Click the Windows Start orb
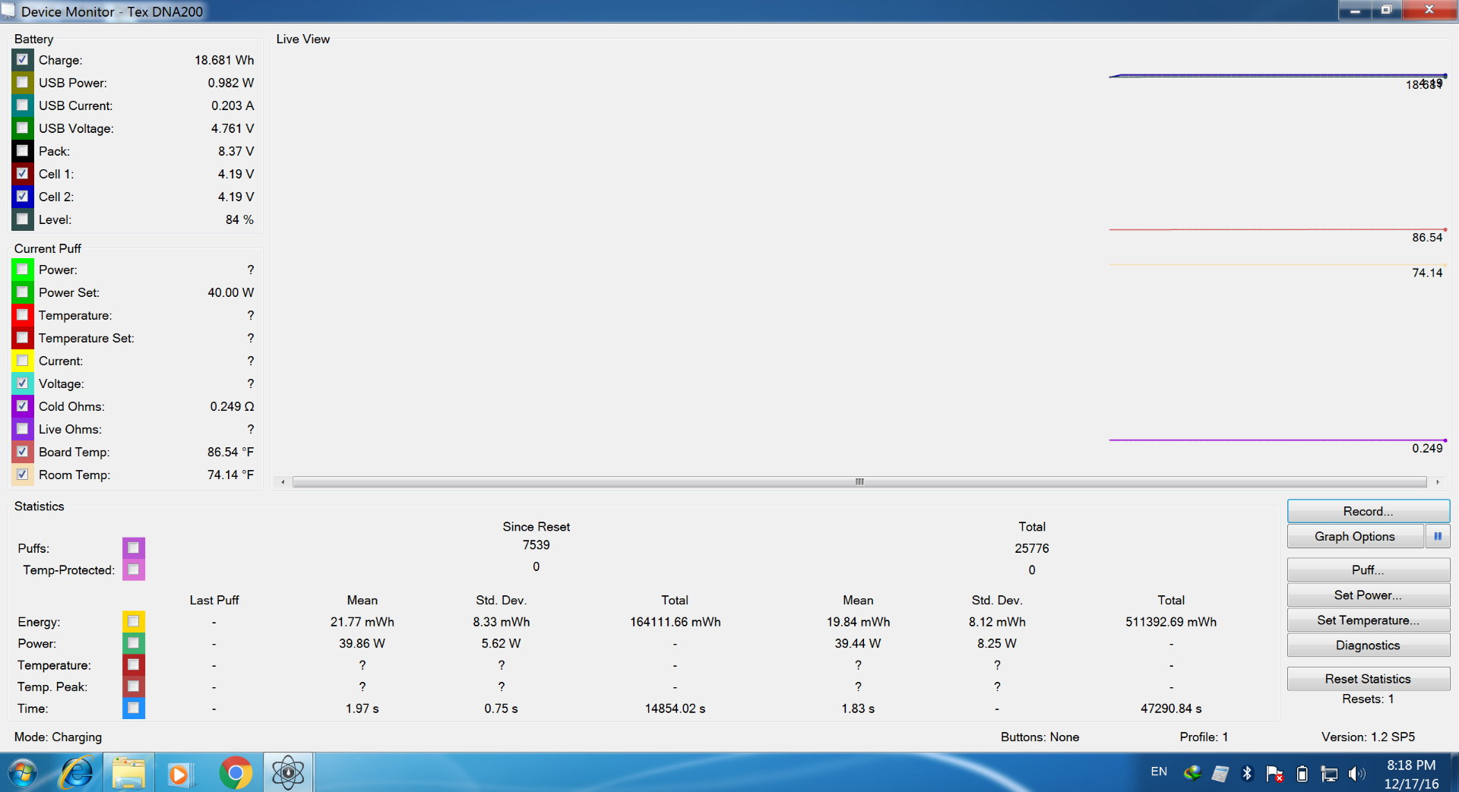 (23, 773)
